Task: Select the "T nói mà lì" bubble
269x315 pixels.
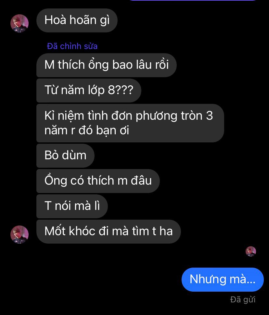Action: click(x=72, y=206)
